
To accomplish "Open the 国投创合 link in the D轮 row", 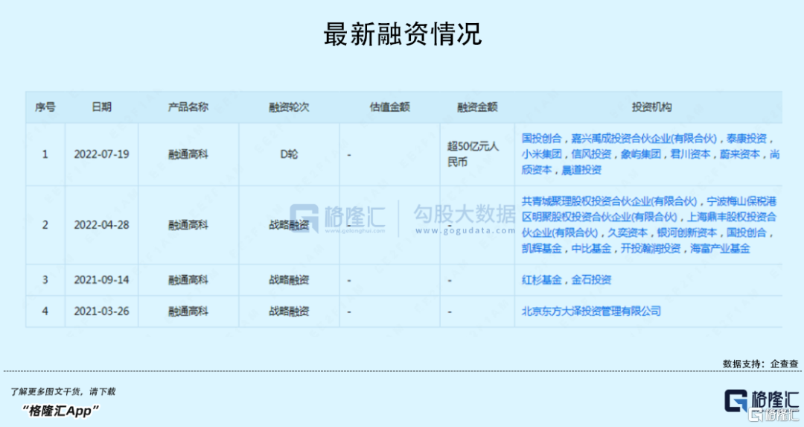I will tap(541, 139).
